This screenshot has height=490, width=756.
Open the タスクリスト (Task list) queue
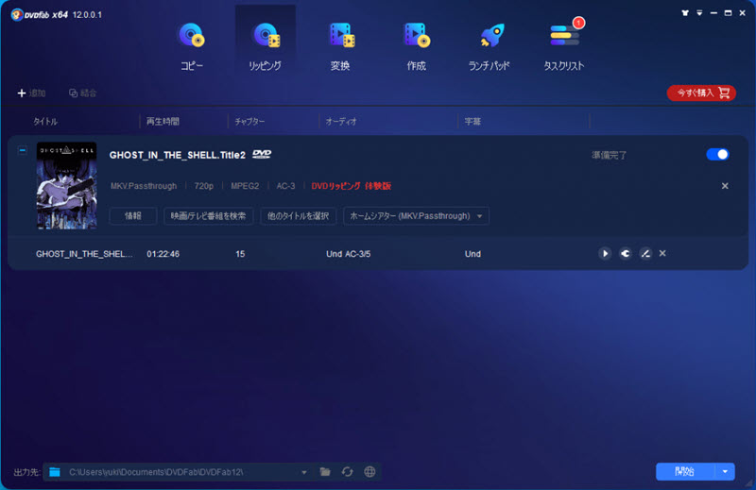563,45
